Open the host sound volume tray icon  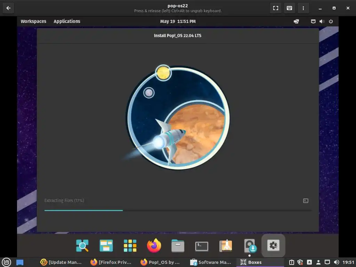(337, 262)
